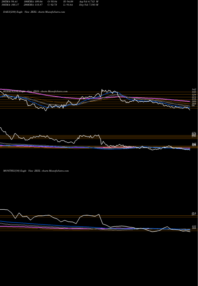
Task: Select the Day Vol: 7.383 M readout
Action: pyautogui.click(x=89, y=5)
